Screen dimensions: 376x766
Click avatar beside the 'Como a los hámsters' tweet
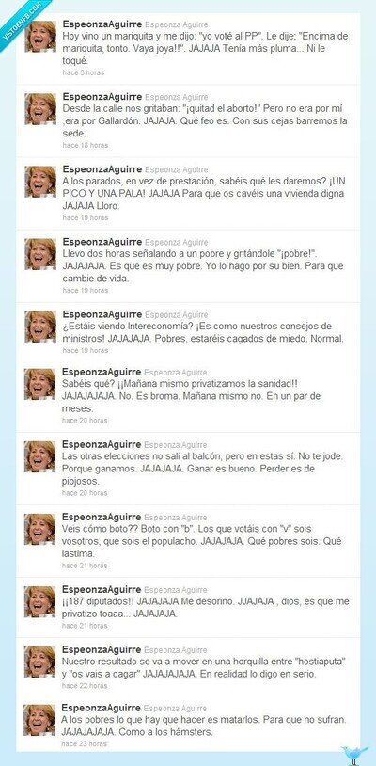[39, 720]
